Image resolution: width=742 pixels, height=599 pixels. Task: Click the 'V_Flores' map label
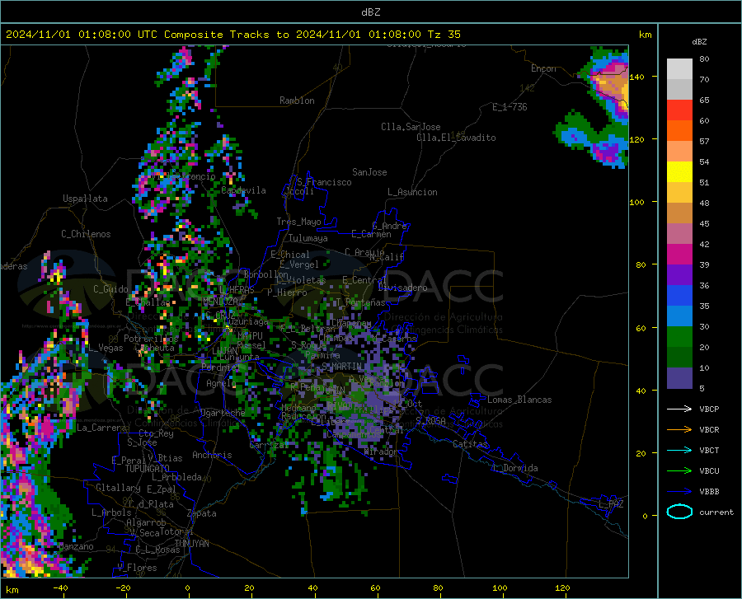[x=137, y=568]
